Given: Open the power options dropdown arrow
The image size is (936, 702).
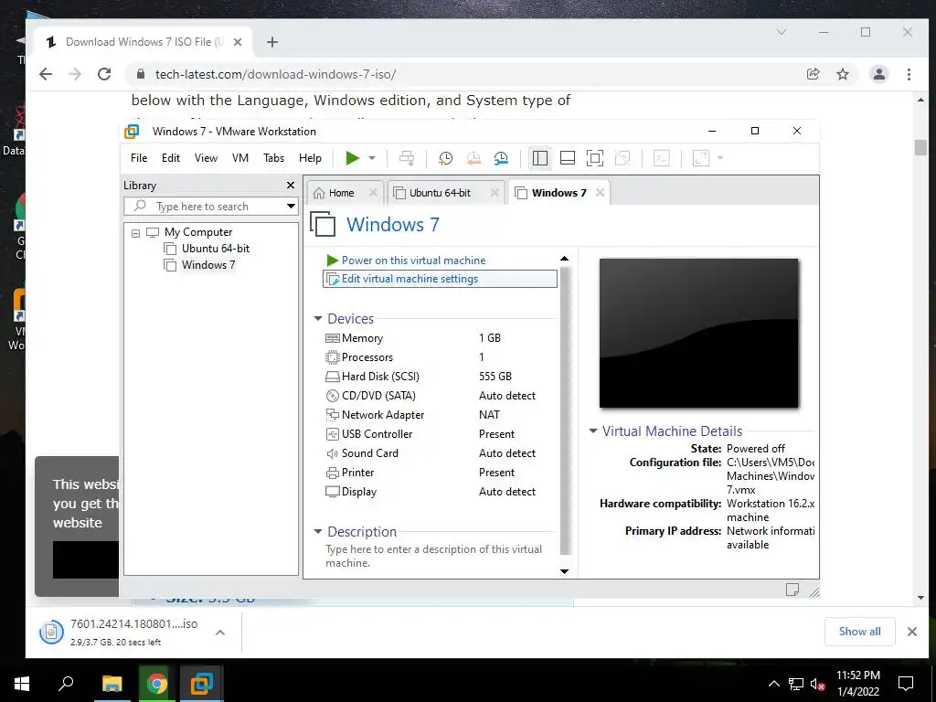Looking at the screenshot, I should 372,158.
